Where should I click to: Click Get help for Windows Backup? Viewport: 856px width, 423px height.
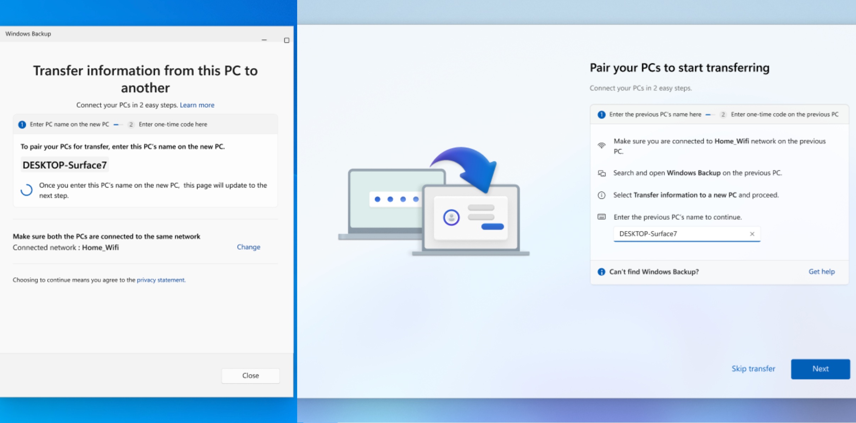(822, 271)
